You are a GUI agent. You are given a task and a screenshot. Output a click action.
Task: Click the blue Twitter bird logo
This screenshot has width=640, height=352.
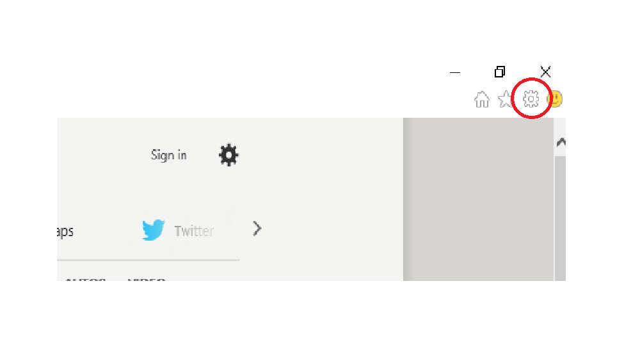(154, 230)
